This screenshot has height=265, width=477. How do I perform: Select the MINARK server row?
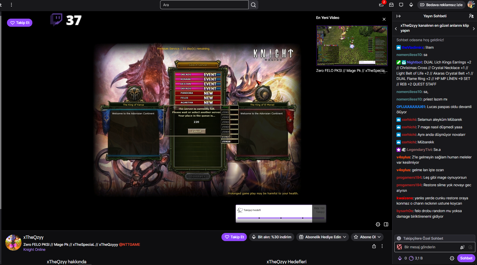(x=198, y=79)
